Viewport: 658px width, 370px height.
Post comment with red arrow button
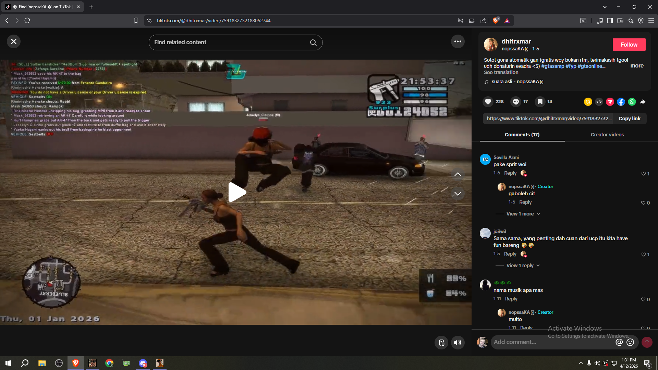647,342
